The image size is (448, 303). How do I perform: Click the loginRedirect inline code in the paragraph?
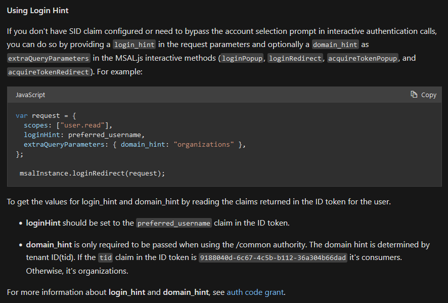(295, 58)
